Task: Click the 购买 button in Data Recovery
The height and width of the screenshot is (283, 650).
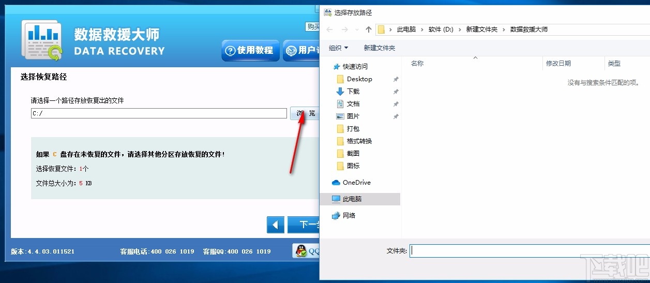Action: [x=312, y=27]
